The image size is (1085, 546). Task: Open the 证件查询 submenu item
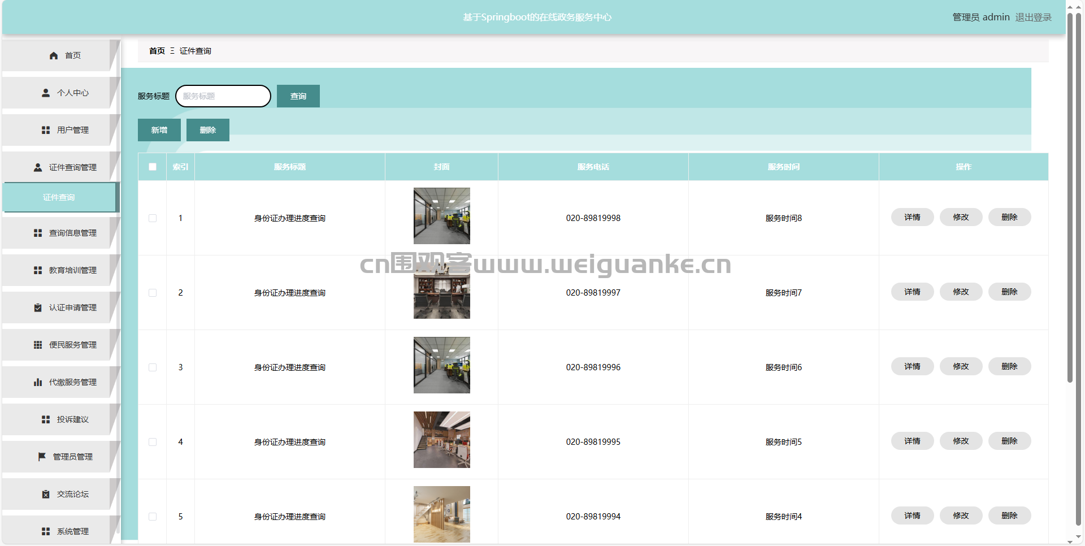(x=59, y=197)
